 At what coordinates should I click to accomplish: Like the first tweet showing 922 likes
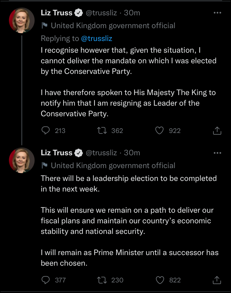pyautogui.click(x=160, y=130)
